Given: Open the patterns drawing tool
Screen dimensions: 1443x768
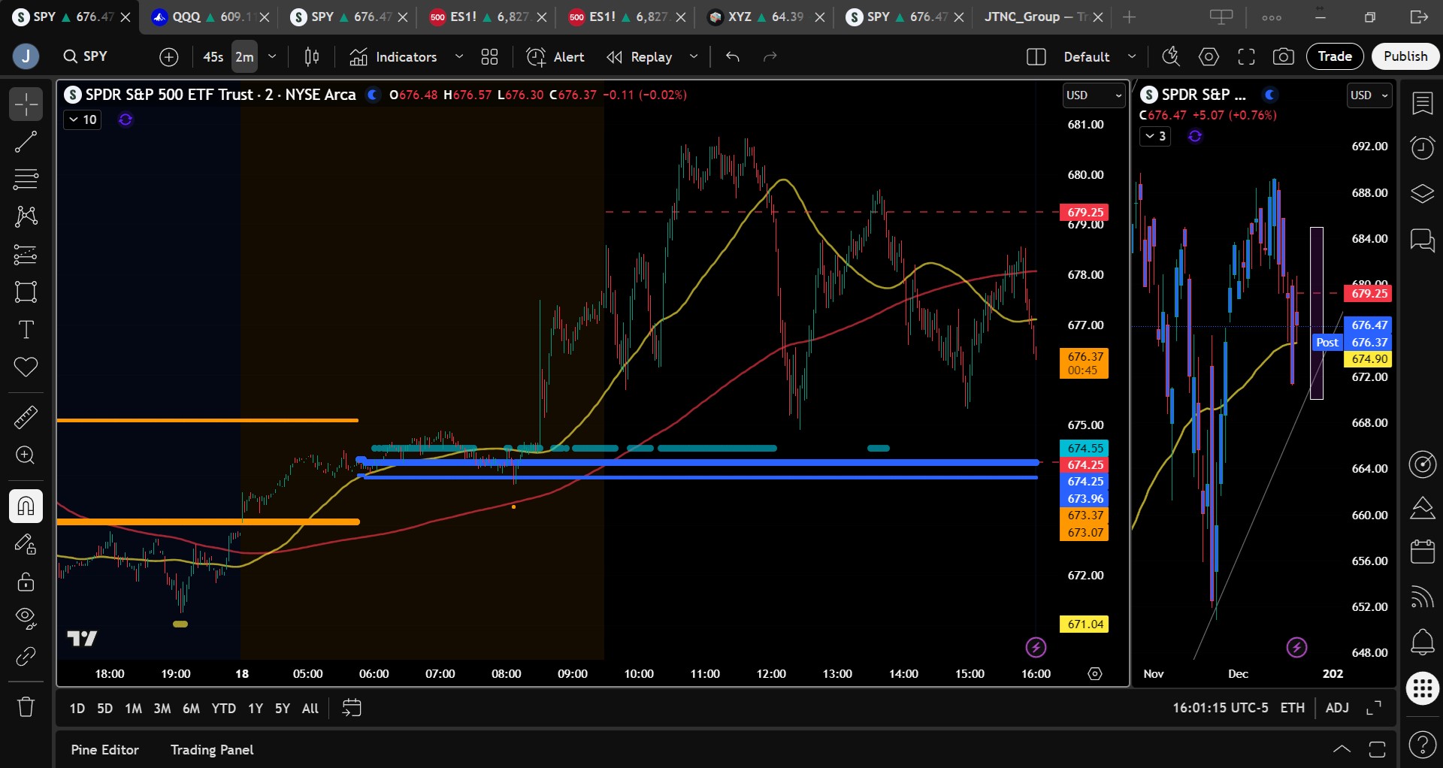Looking at the screenshot, I should [x=26, y=217].
